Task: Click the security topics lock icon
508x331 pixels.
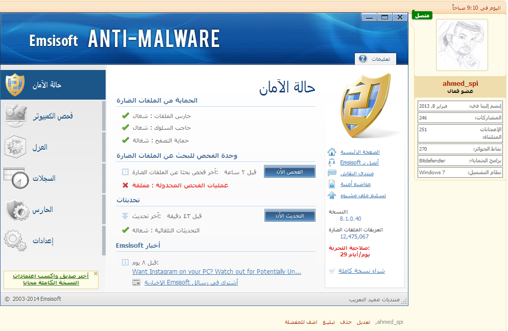Action: 332,184
